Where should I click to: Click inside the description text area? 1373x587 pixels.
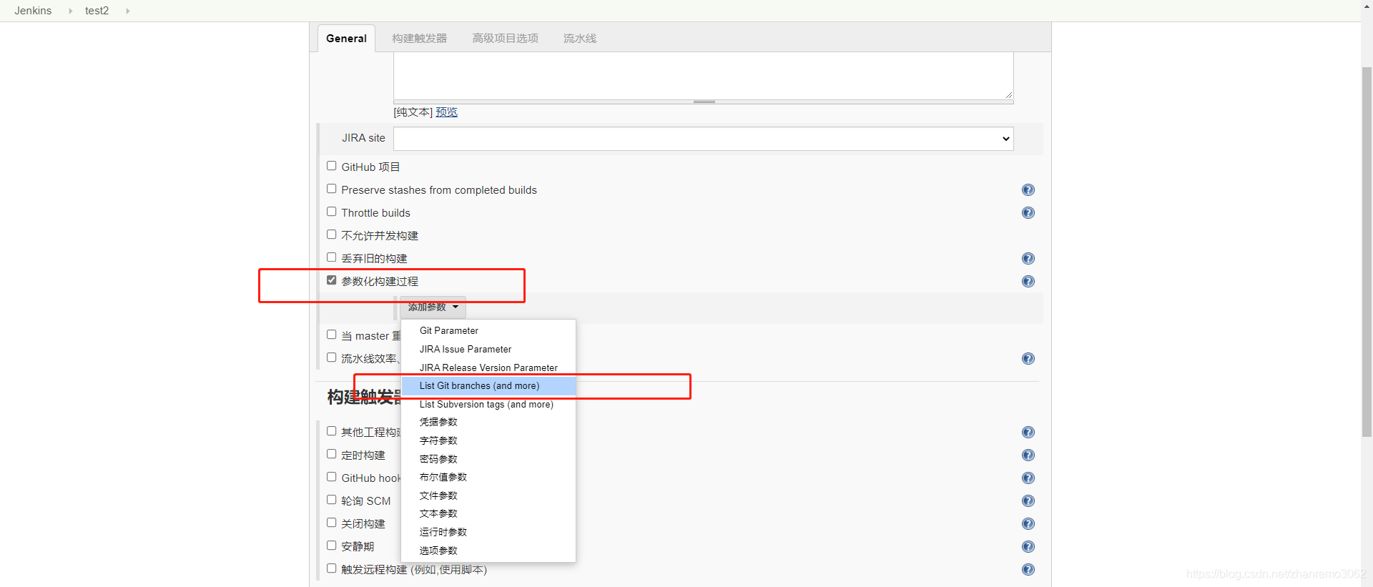(703, 76)
